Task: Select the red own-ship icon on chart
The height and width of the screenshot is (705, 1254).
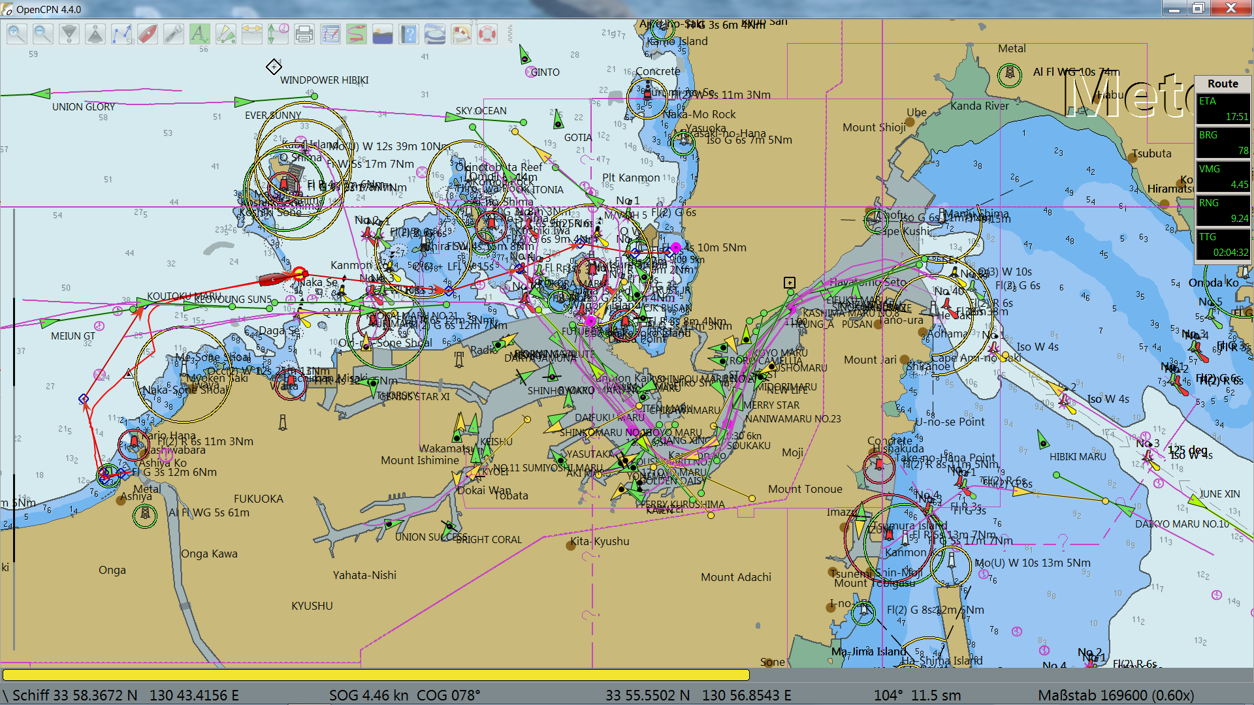Action: (273, 279)
